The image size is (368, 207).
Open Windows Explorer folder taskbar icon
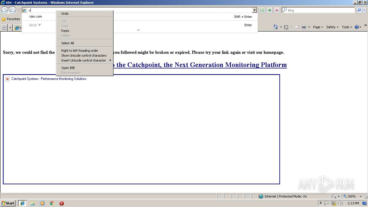pos(32,203)
